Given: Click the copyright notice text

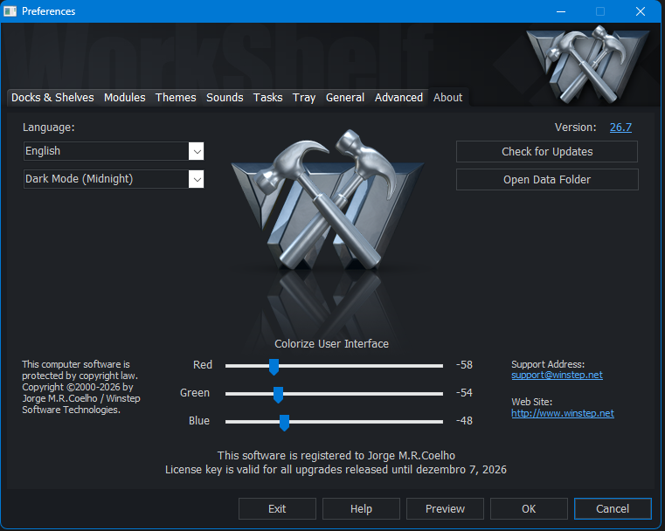Looking at the screenshot, I should [81, 387].
